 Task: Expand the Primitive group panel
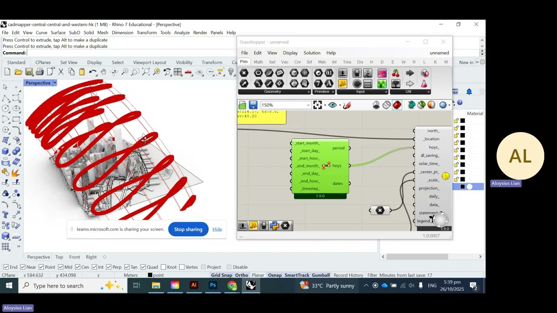(x=333, y=92)
